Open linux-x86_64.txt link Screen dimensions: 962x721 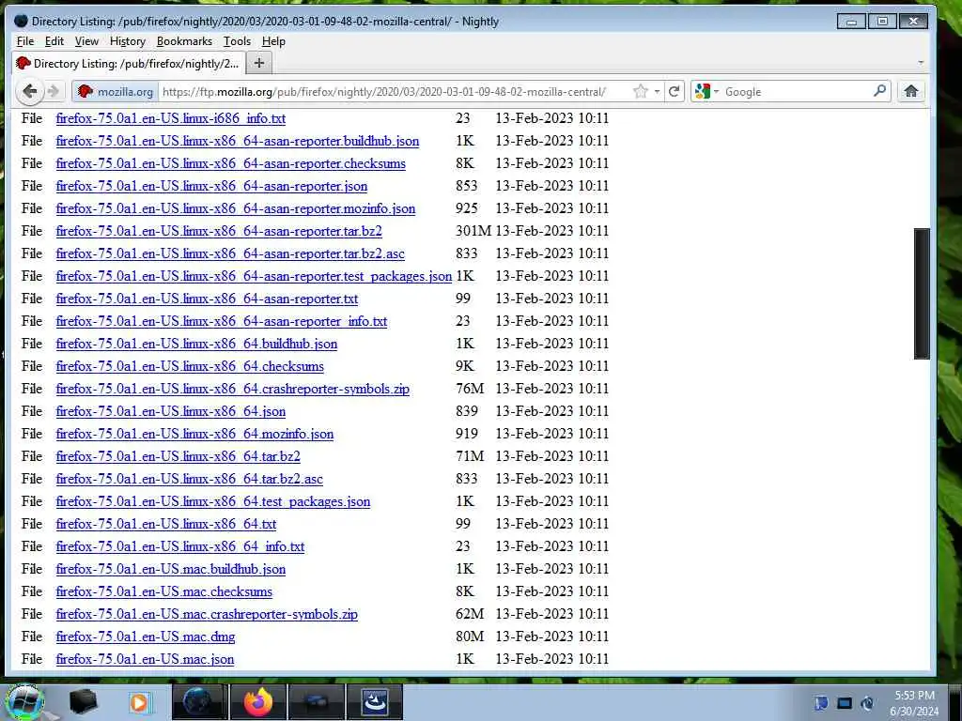pyautogui.click(x=165, y=524)
